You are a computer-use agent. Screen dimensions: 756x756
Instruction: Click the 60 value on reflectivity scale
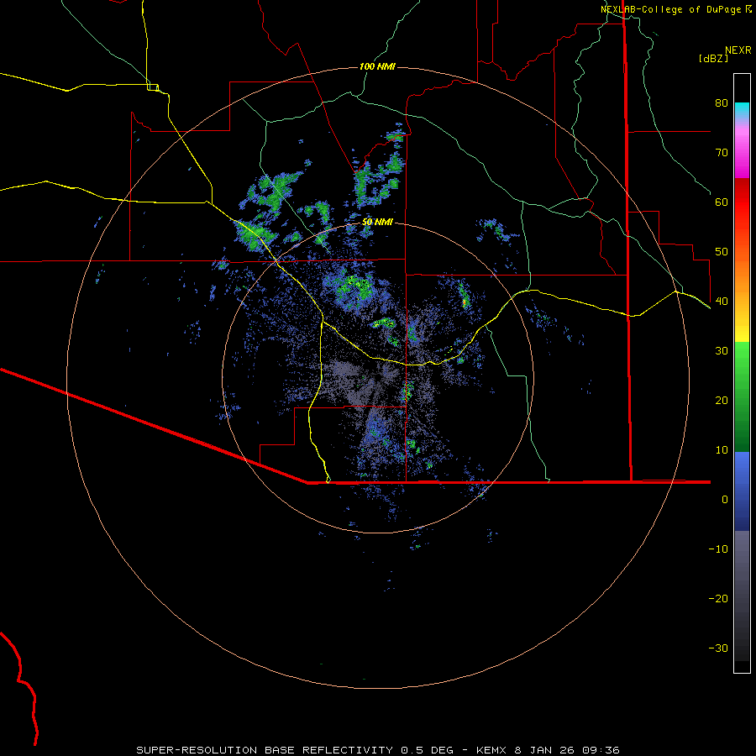(722, 202)
